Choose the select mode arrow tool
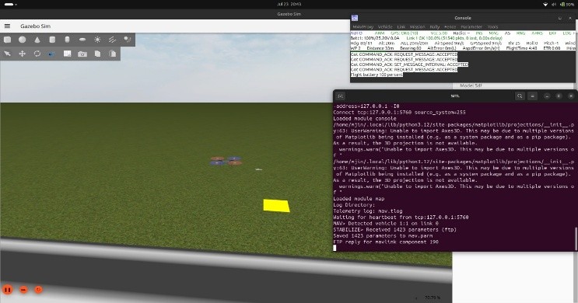The image size is (578, 303). pyautogui.click(x=7, y=54)
